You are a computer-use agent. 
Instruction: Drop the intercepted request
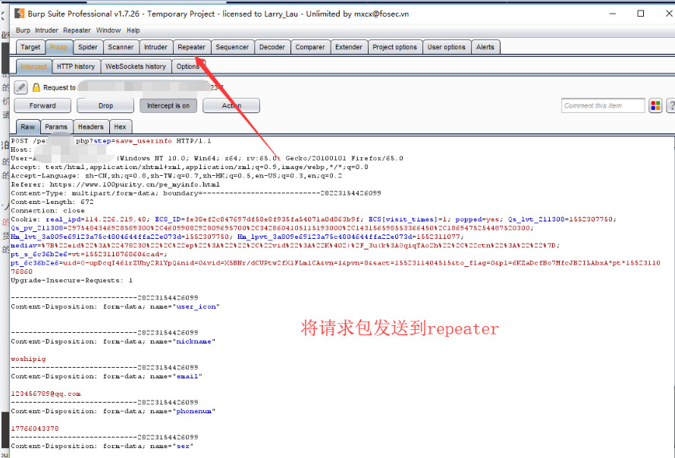pos(105,105)
